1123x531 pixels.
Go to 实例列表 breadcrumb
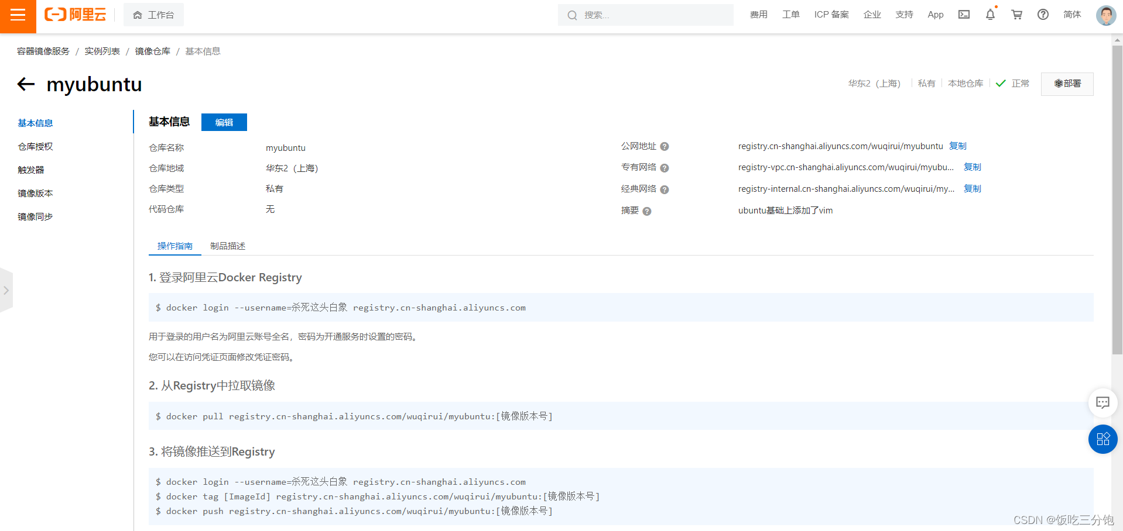point(102,51)
